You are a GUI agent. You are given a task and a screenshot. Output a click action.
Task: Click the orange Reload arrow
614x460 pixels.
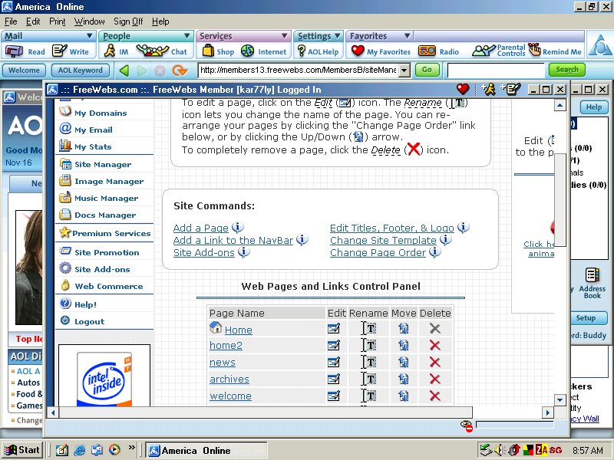(x=180, y=71)
